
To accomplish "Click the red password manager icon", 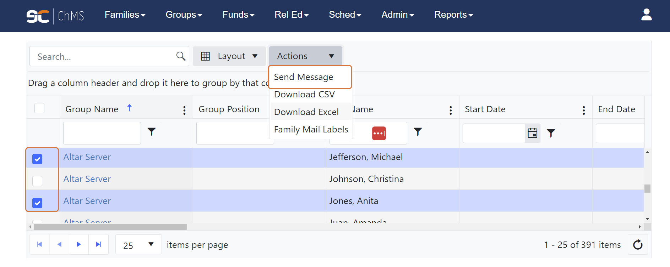I will tap(379, 133).
